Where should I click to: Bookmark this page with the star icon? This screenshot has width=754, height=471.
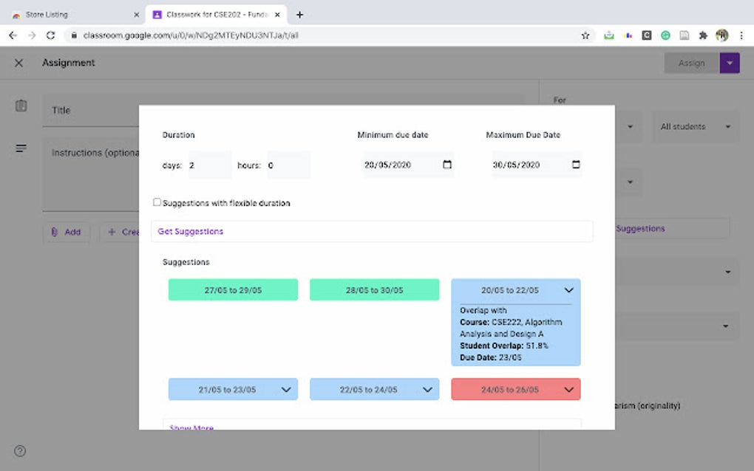coord(585,35)
